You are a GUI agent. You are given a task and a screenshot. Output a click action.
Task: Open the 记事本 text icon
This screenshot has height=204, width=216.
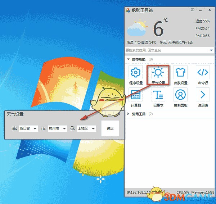pos(158,95)
